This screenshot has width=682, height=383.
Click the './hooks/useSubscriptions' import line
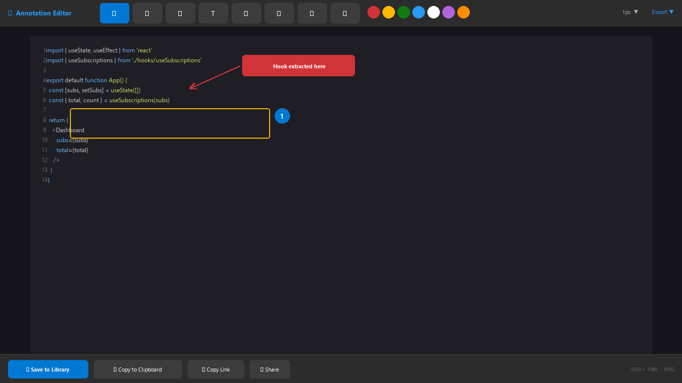click(124, 60)
